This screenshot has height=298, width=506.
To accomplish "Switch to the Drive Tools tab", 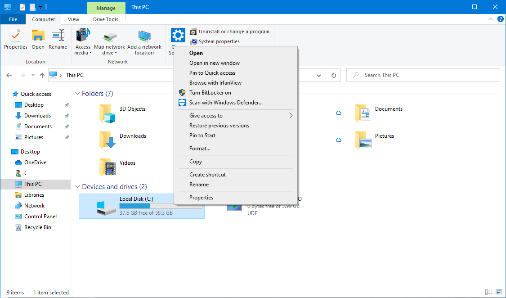I will (106, 19).
